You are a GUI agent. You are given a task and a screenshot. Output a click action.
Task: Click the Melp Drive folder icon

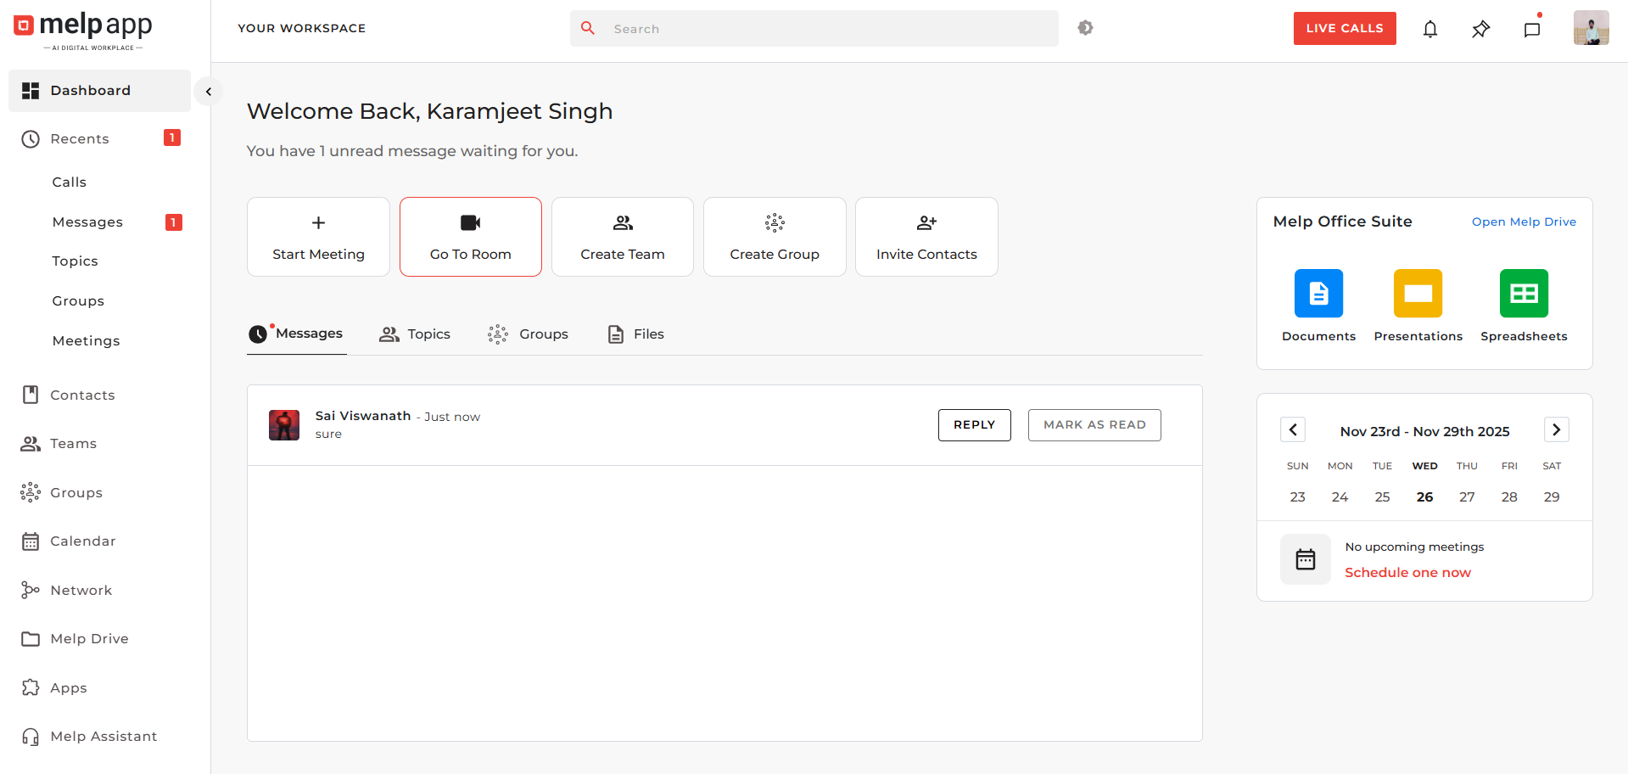tap(31, 639)
